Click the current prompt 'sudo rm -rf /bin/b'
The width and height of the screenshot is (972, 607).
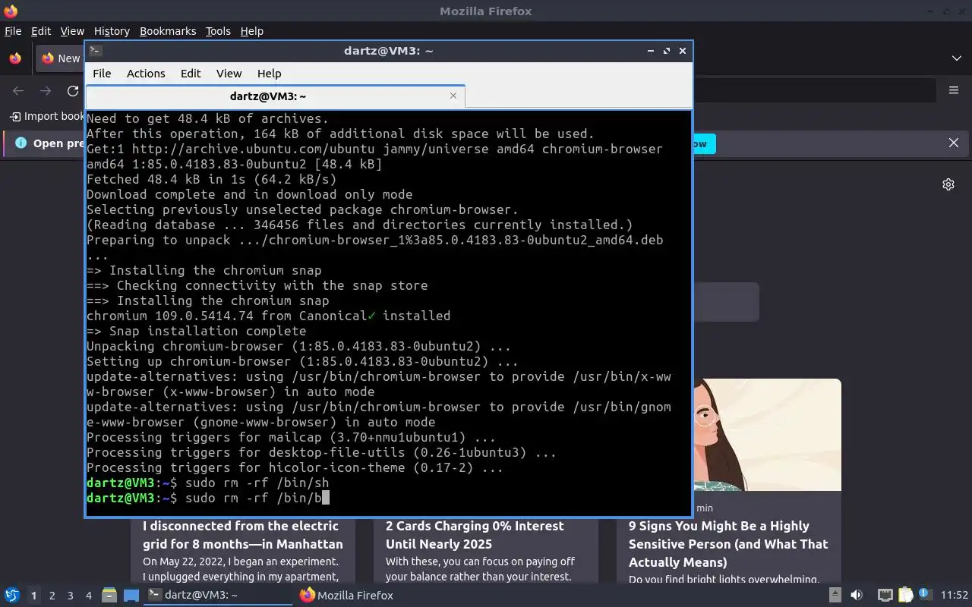click(x=253, y=498)
